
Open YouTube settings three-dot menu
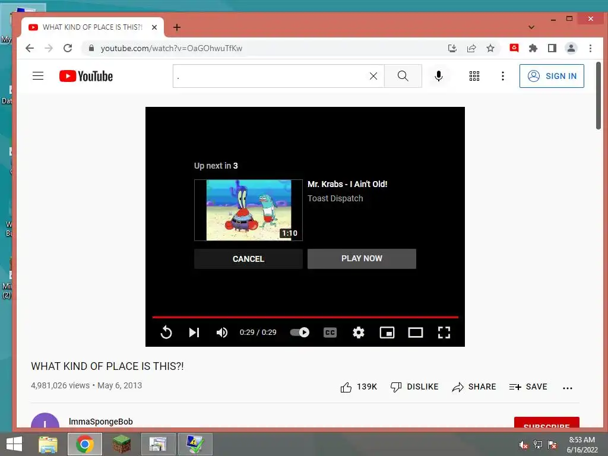click(x=502, y=76)
